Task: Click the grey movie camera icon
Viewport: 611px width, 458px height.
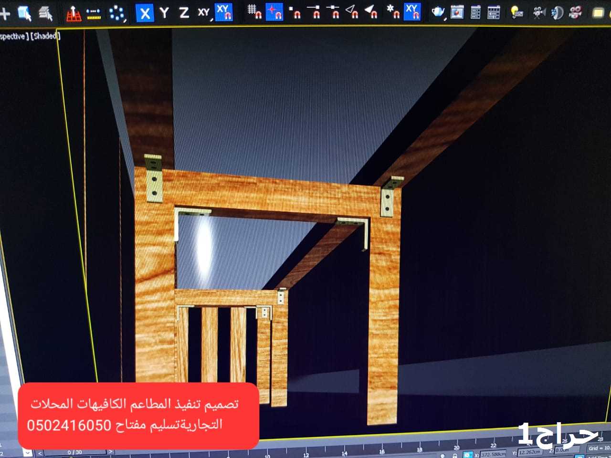Action: pyautogui.click(x=538, y=12)
